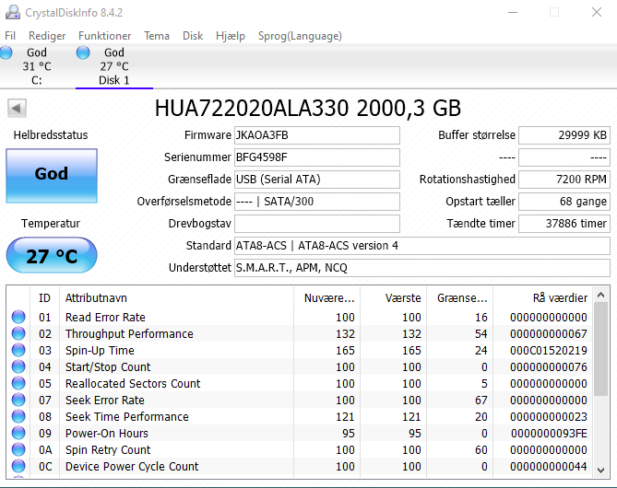Click the Opstart tæller value 68 gange

point(564,201)
